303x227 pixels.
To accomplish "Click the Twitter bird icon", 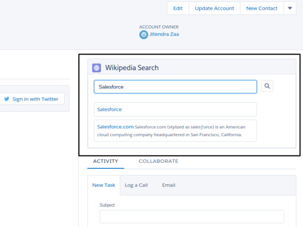I will (x=7, y=99).
